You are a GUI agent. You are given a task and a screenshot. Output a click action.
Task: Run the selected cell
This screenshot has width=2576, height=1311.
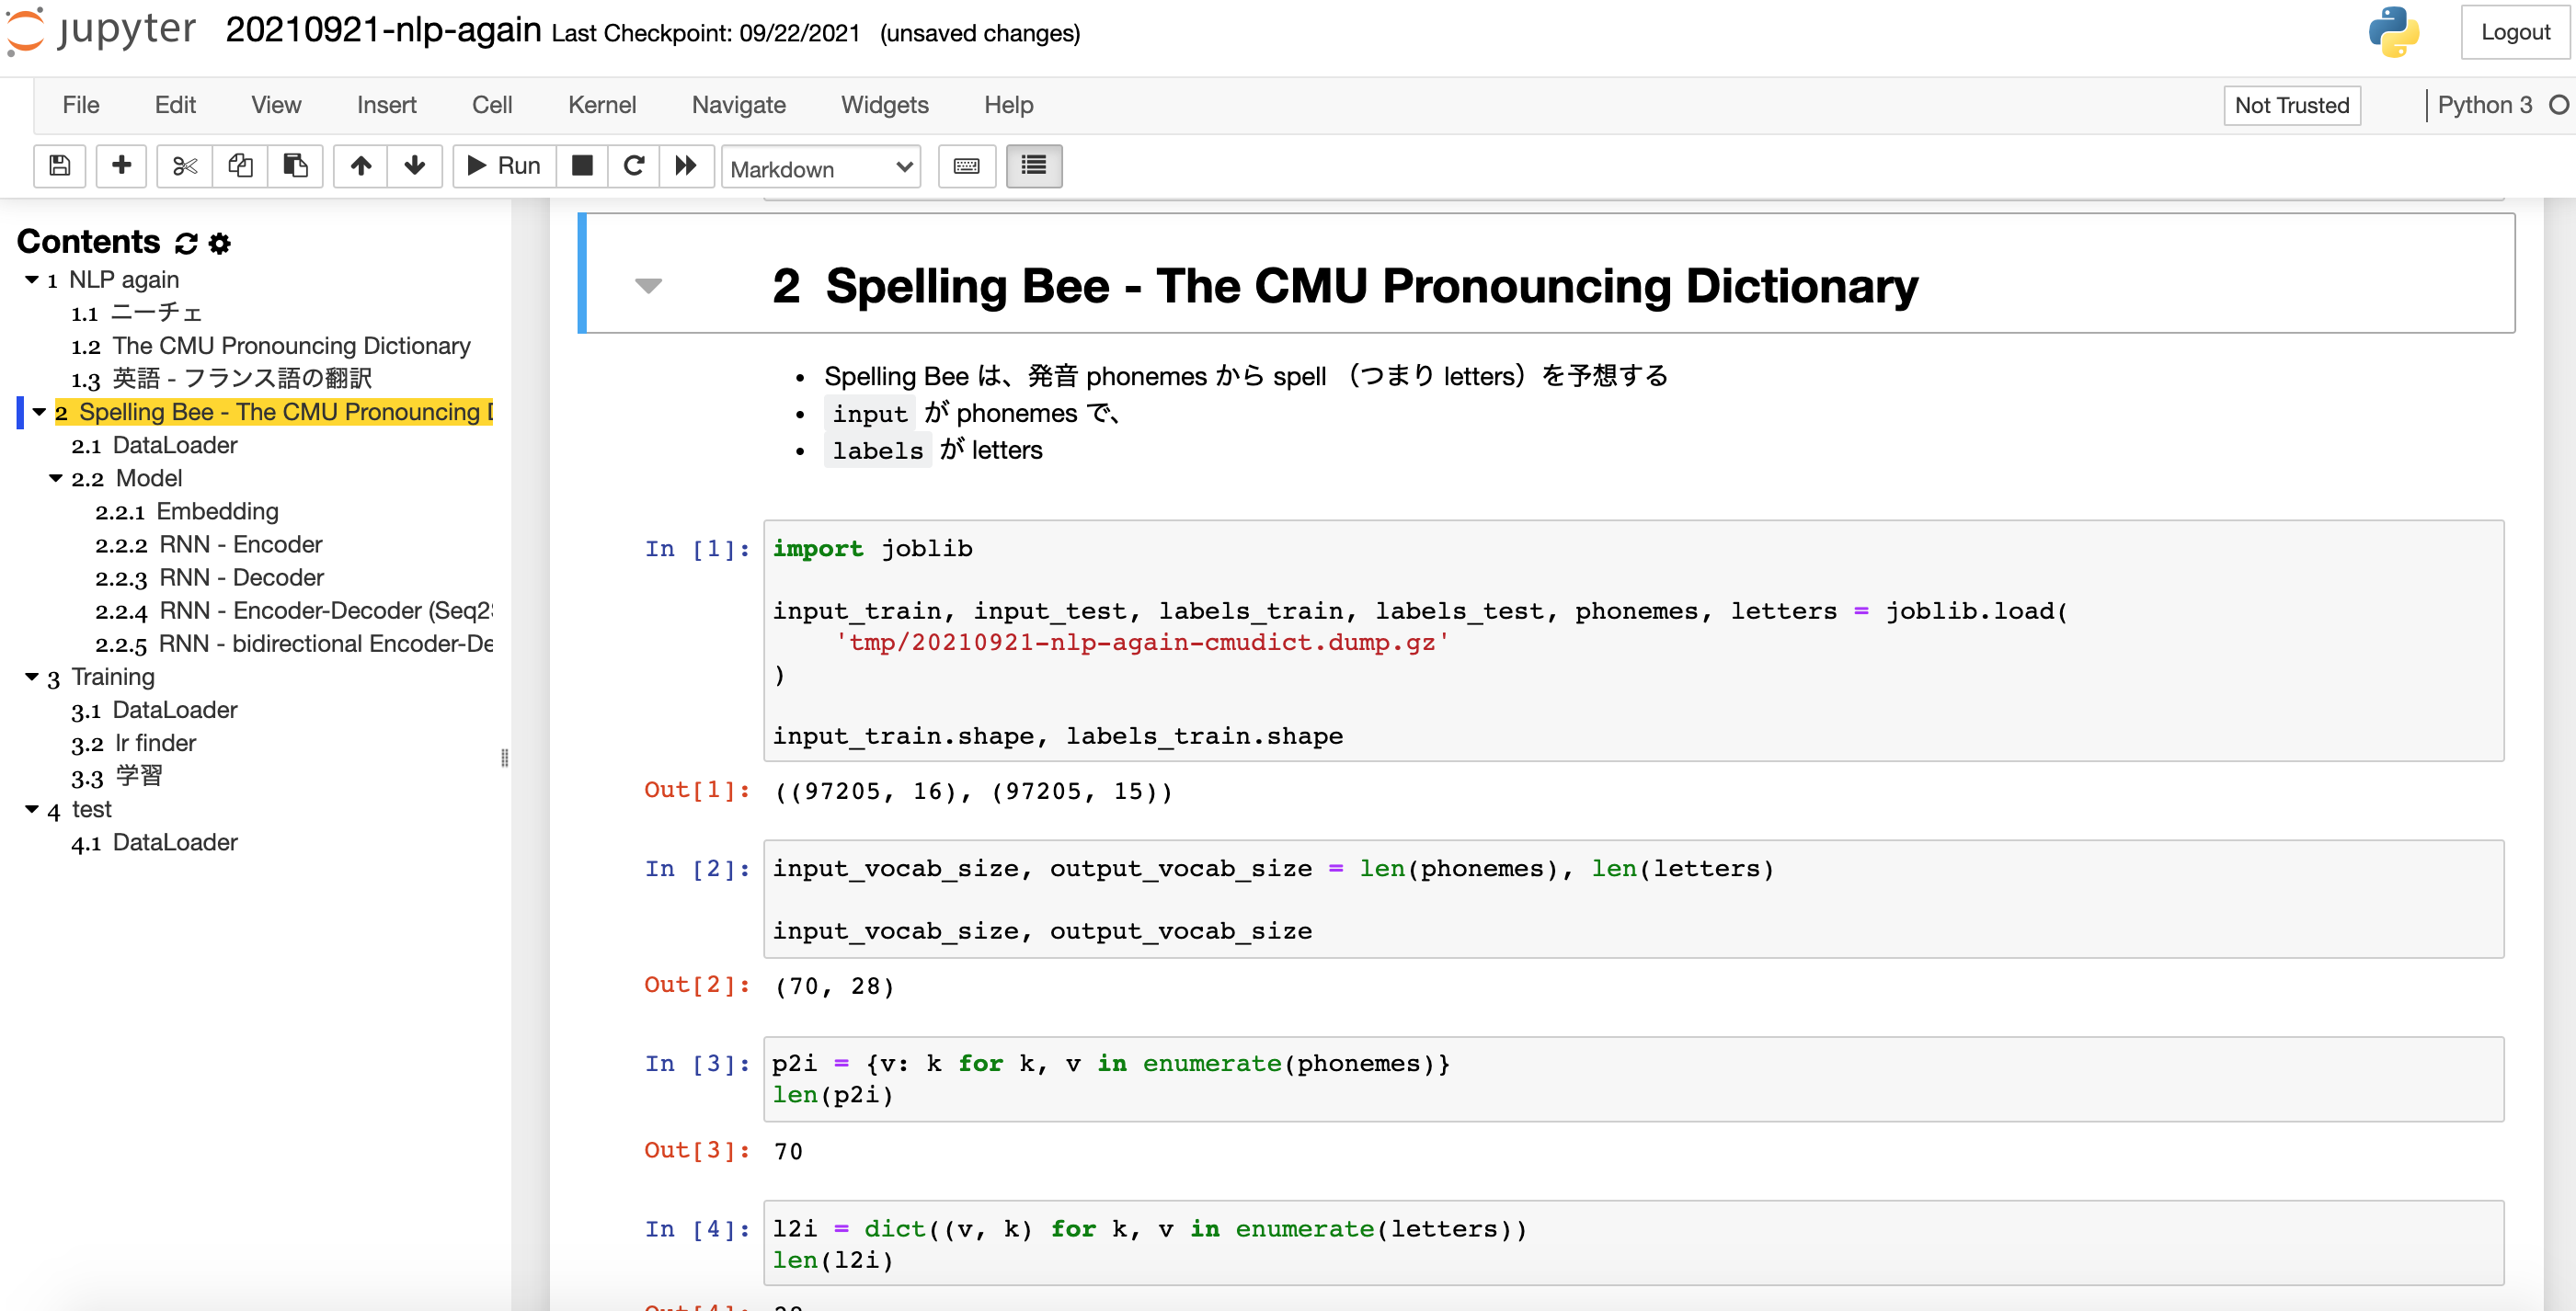(x=504, y=166)
